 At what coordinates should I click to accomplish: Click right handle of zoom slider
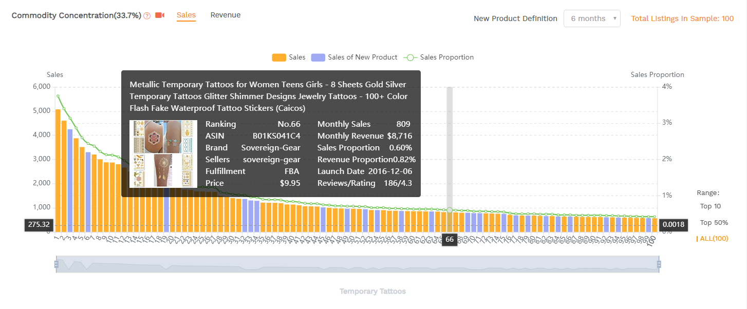(659, 264)
